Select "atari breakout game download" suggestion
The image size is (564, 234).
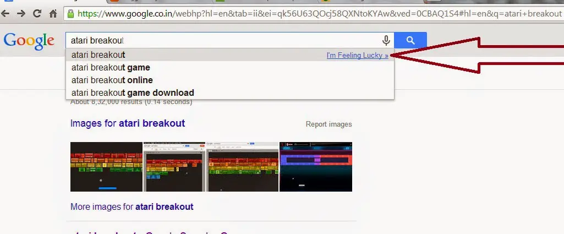pyautogui.click(x=230, y=92)
